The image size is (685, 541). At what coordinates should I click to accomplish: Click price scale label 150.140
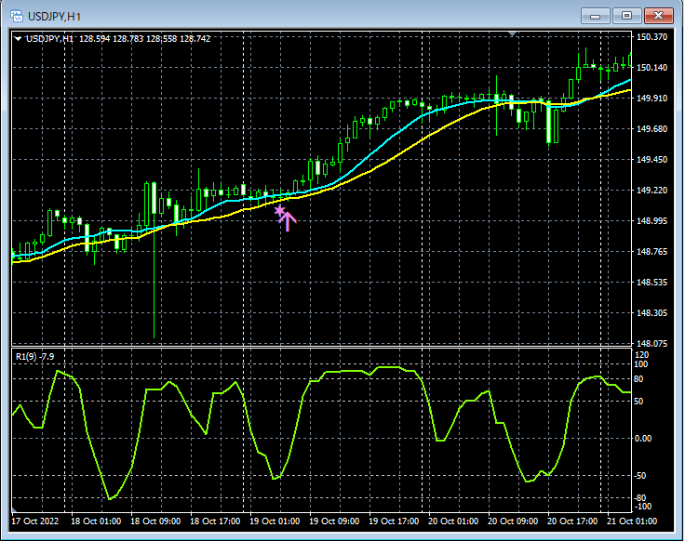(651, 68)
